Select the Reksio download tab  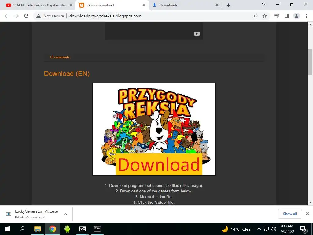[x=112, y=5]
